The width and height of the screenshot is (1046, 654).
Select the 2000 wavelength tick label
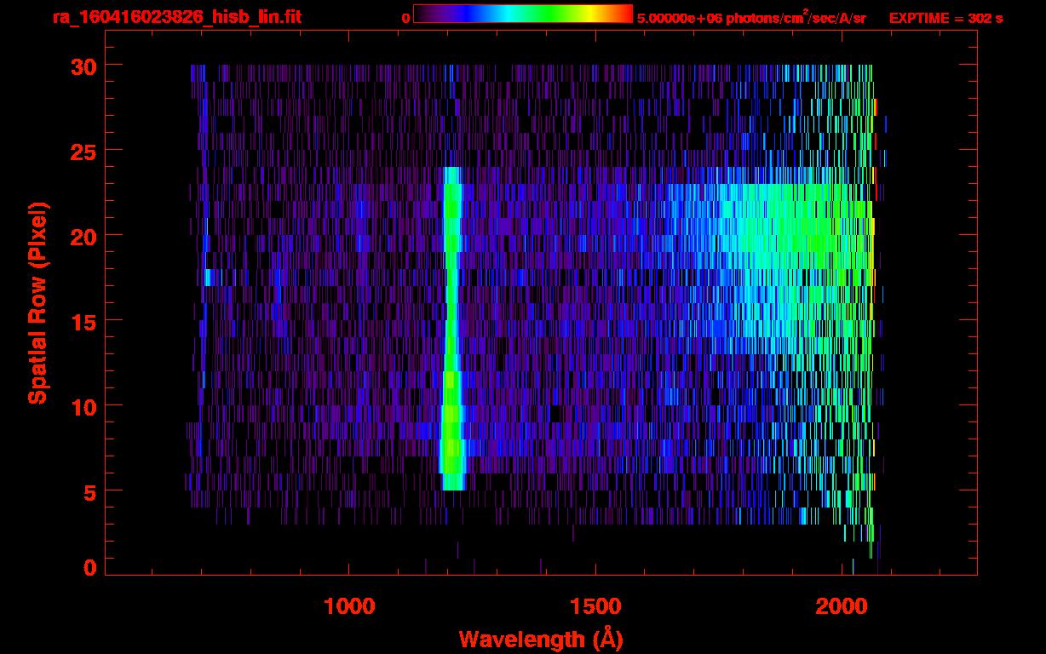842,606
